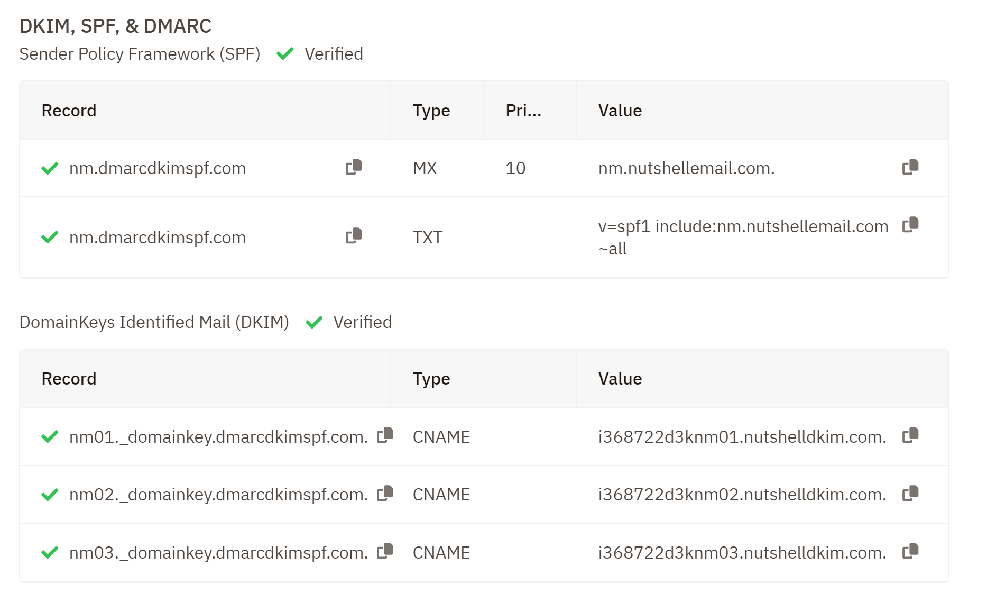Copy the i368722d3knm02 CNAME value
The width and height of the screenshot is (987, 593).
point(910,494)
